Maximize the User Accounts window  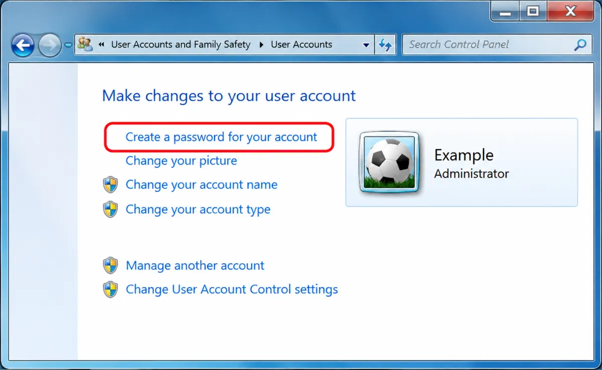click(533, 11)
